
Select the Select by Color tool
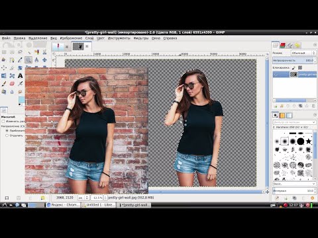(x=36, y=52)
